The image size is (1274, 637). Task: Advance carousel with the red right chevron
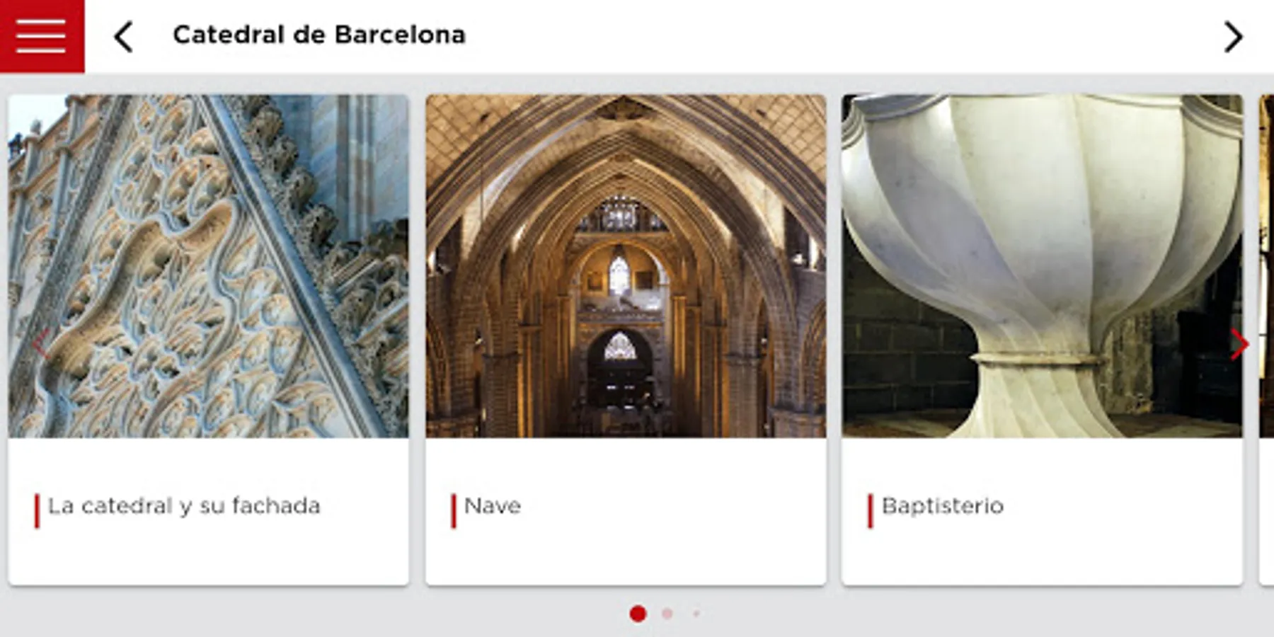pyautogui.click(x=1239, y=345)
